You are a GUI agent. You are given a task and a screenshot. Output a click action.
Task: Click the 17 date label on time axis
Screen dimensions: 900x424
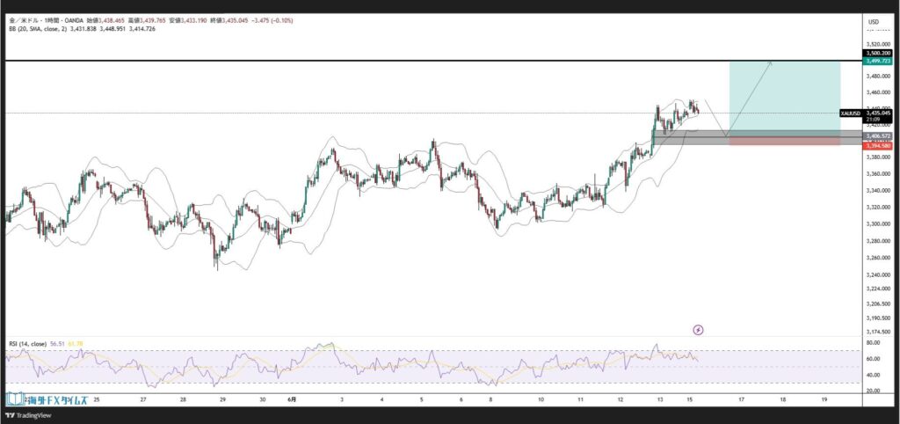pyautogui.click(x=741, y=398)
